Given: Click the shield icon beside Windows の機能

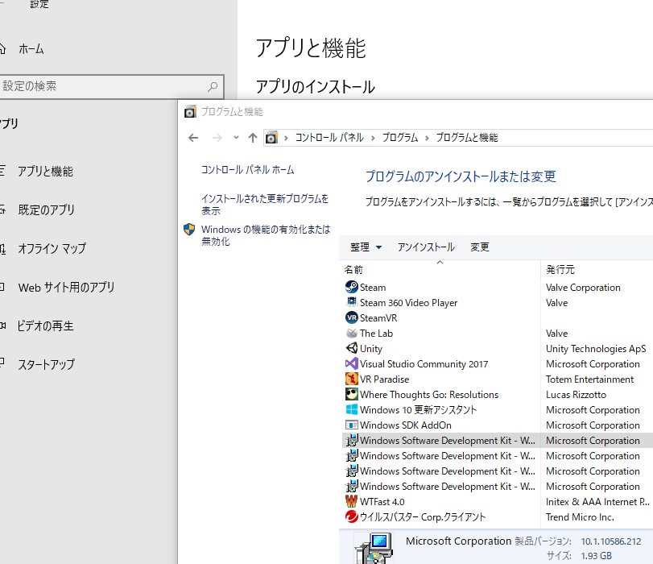Looking at the screenshot, I should pos(189,230).
